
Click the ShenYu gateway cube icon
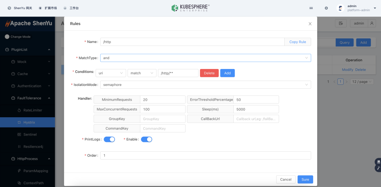9,8
